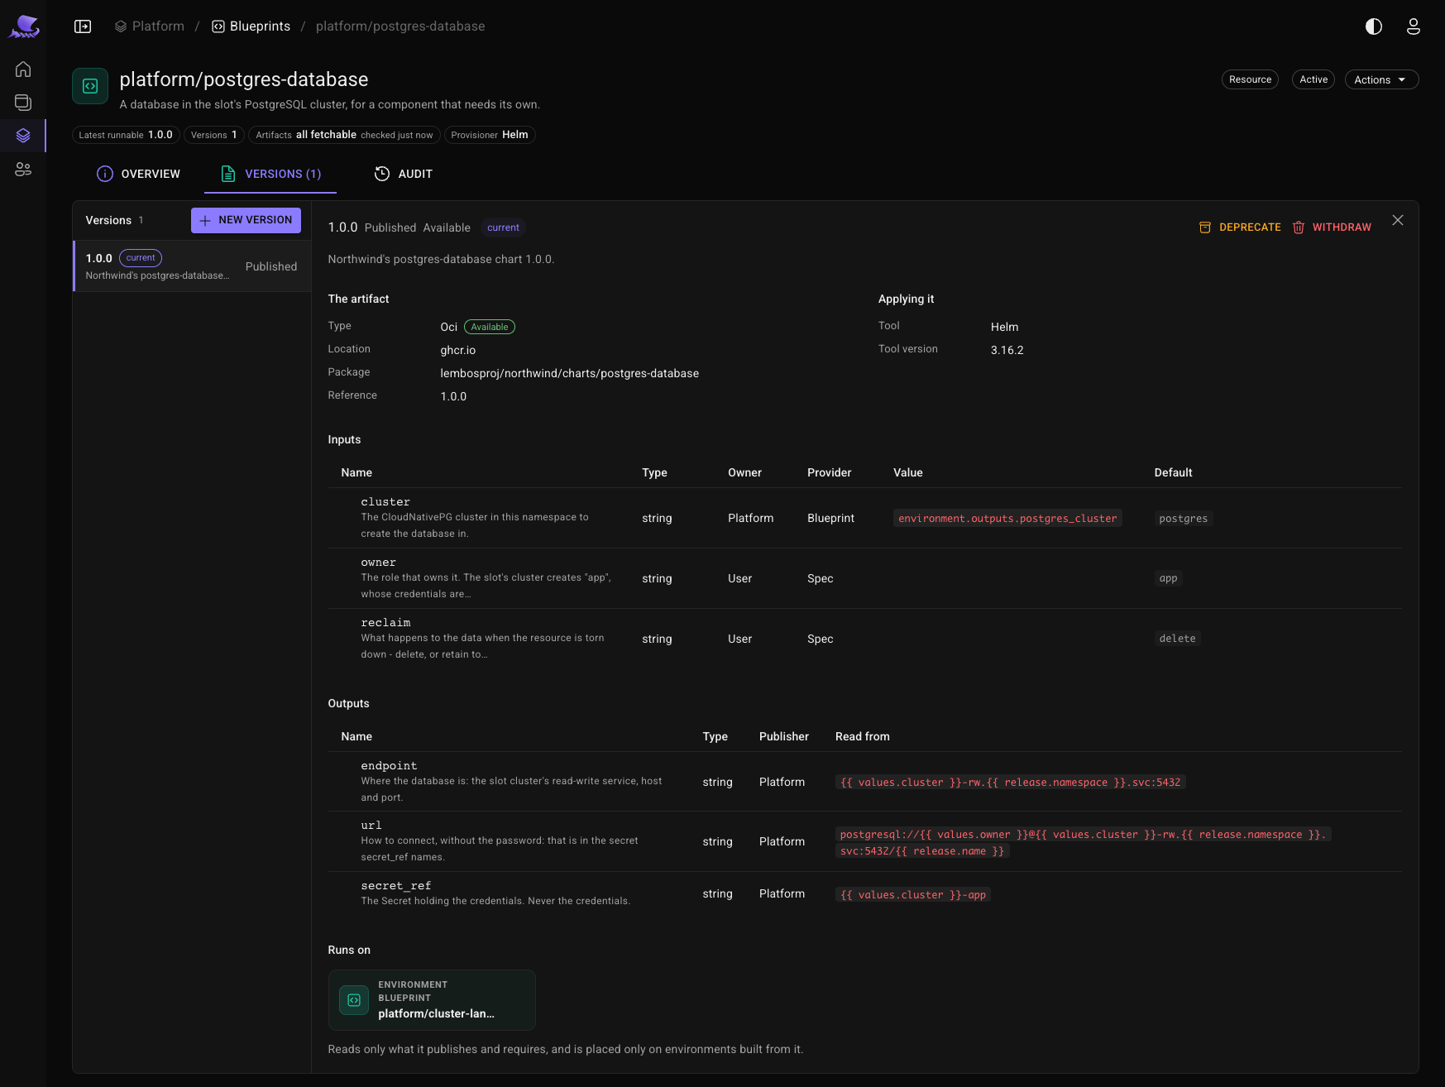Select version 1.0.0 in versions list
This screenshot has width=1445, height=1087.
coord(192,266)
